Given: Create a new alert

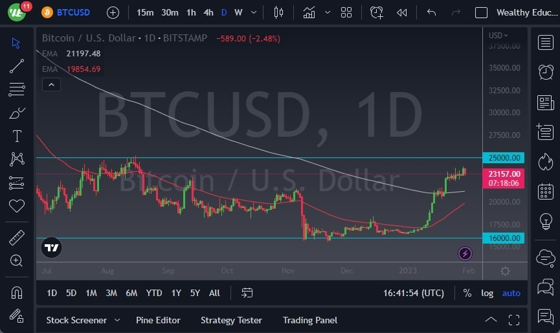Looking at the screenshot, I should tap(376, 13).
